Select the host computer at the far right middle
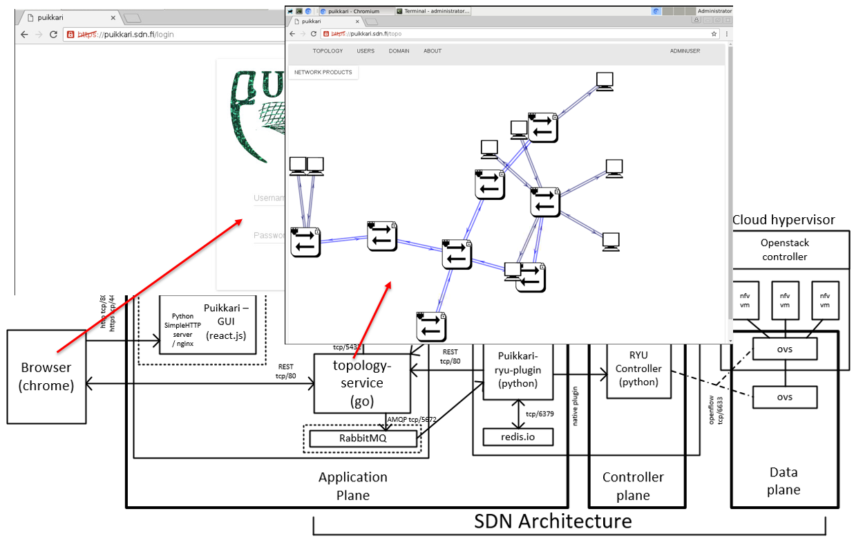This screenshot has width=854, height=545. [614, 169]
